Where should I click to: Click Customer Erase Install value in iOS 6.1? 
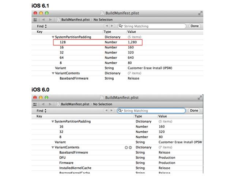[x=150, y=68]
